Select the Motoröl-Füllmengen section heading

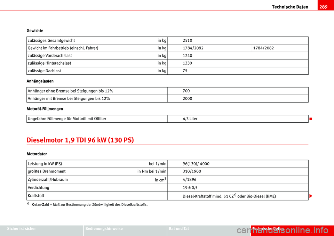[45, 109]
